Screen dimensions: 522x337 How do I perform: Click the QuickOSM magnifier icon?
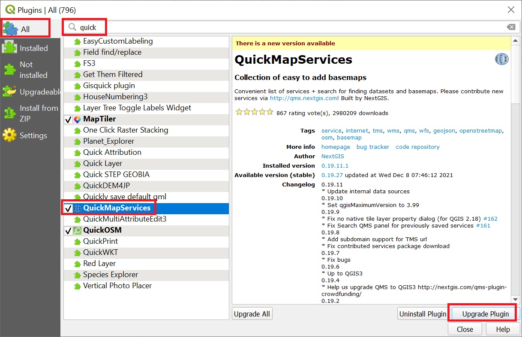click(x=78, y=231)
